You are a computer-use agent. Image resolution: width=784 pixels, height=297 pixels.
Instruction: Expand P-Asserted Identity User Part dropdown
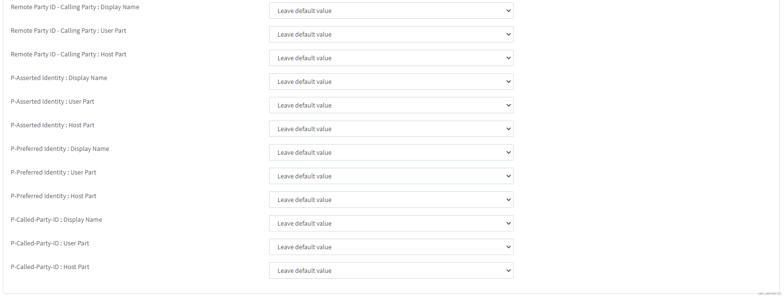pyautogui.click(x=391, y=105)
